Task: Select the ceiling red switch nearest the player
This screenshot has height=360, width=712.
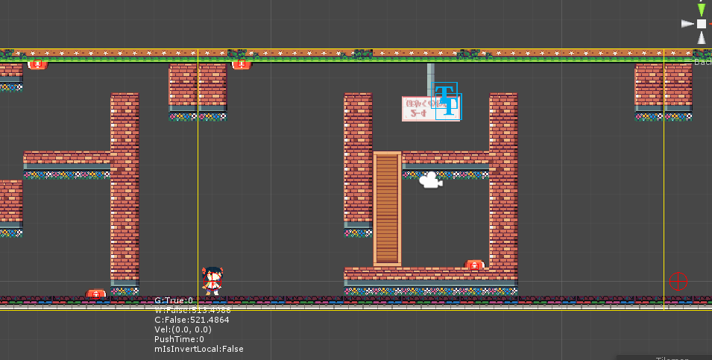Action: 242,64
